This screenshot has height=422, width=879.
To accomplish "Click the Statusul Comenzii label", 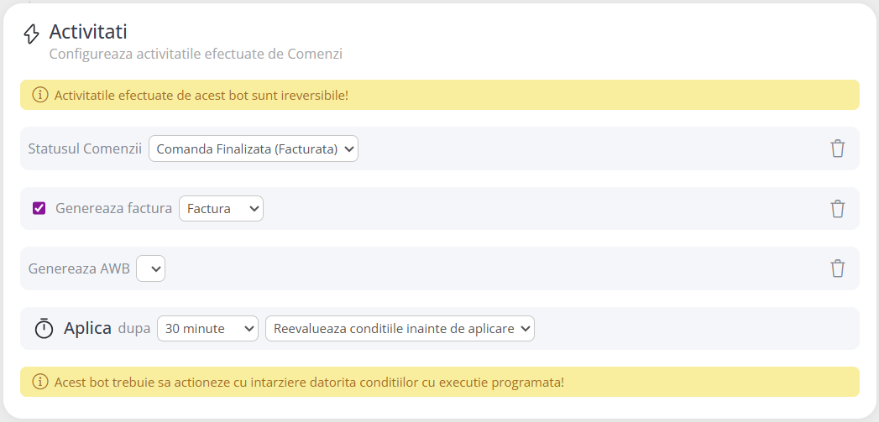I will [x=85, y=148].
